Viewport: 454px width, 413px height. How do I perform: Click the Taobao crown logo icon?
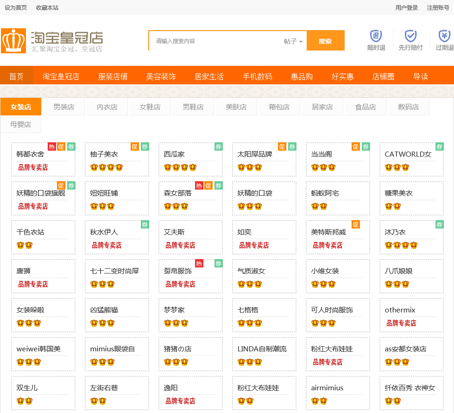tap(13, 41)
